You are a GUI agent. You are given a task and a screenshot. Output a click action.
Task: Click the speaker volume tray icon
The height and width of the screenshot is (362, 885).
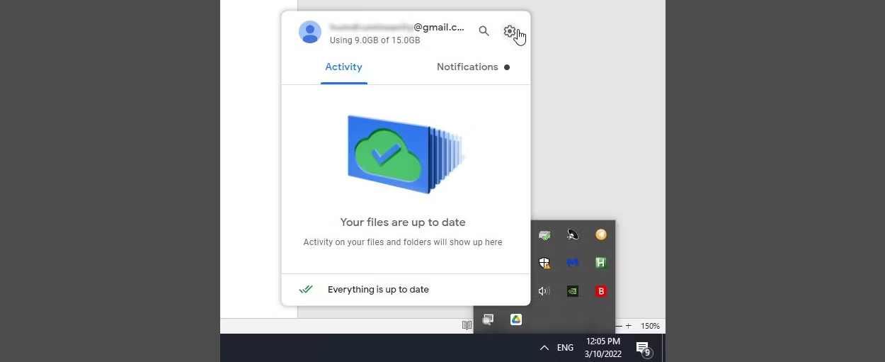point(544,291)
